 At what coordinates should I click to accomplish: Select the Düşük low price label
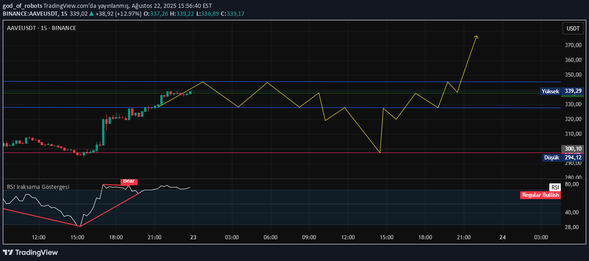[x=551, y=158]
